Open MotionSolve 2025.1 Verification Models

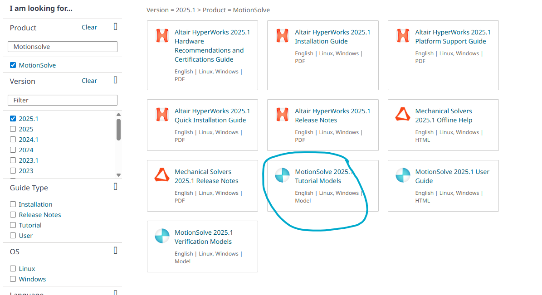click(204, 237)
